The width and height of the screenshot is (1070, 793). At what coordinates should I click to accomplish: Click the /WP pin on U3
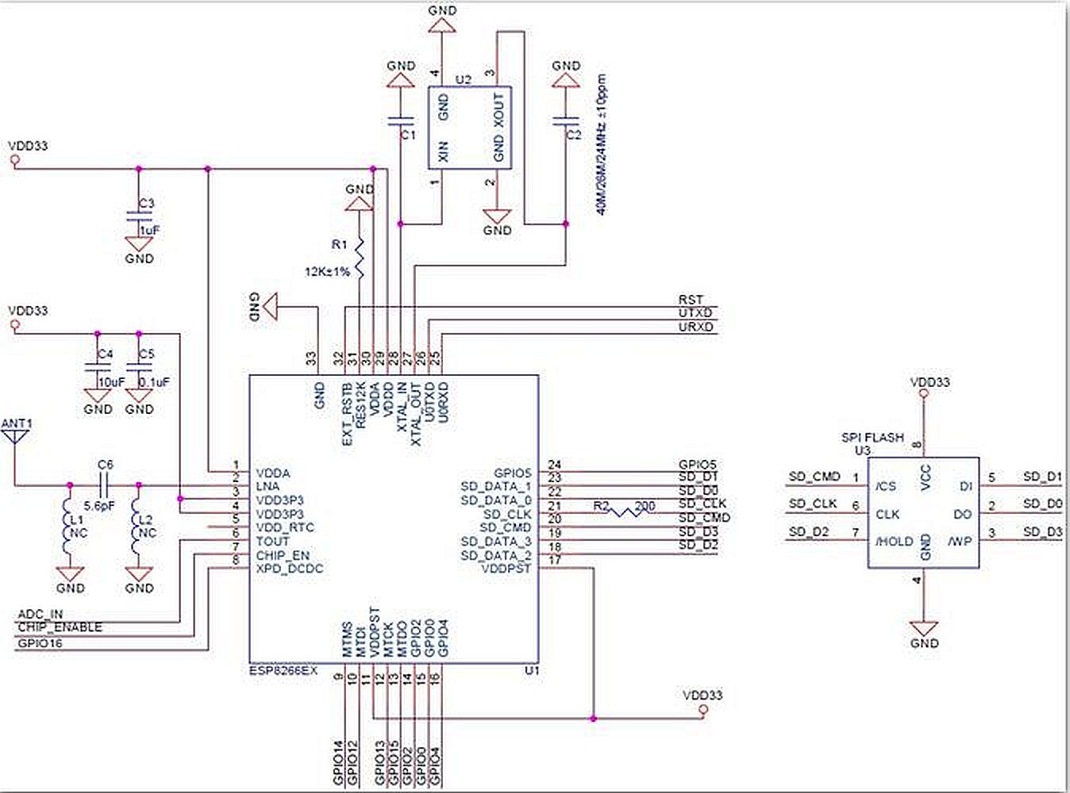pos(960,542)
